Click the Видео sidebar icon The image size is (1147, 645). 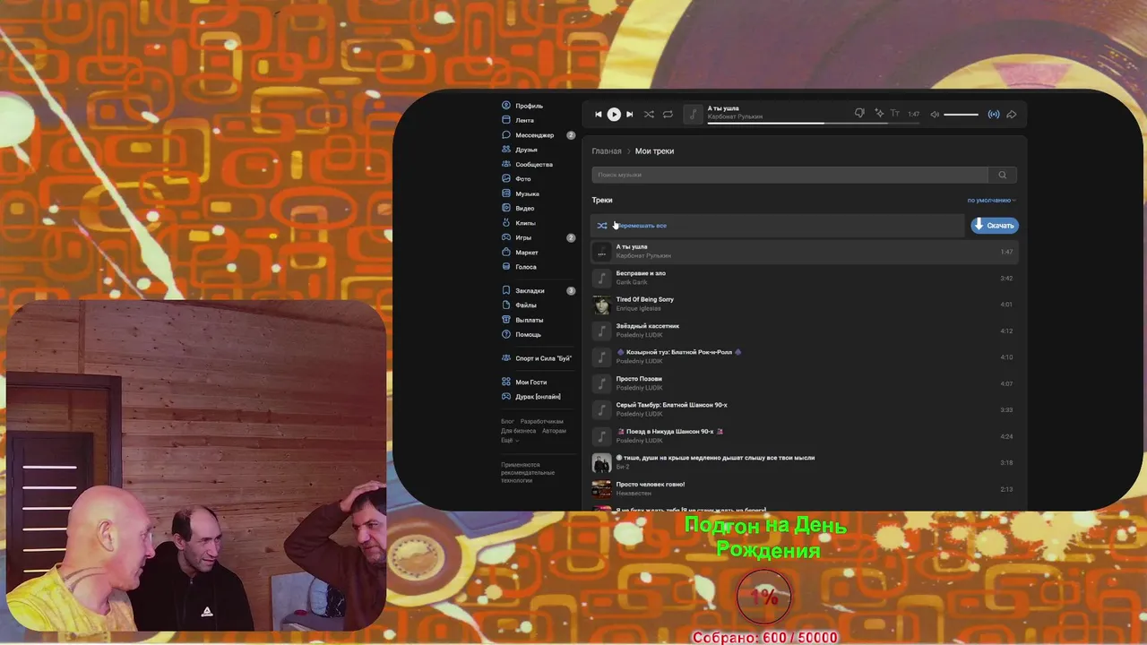[x=506, y=209]
